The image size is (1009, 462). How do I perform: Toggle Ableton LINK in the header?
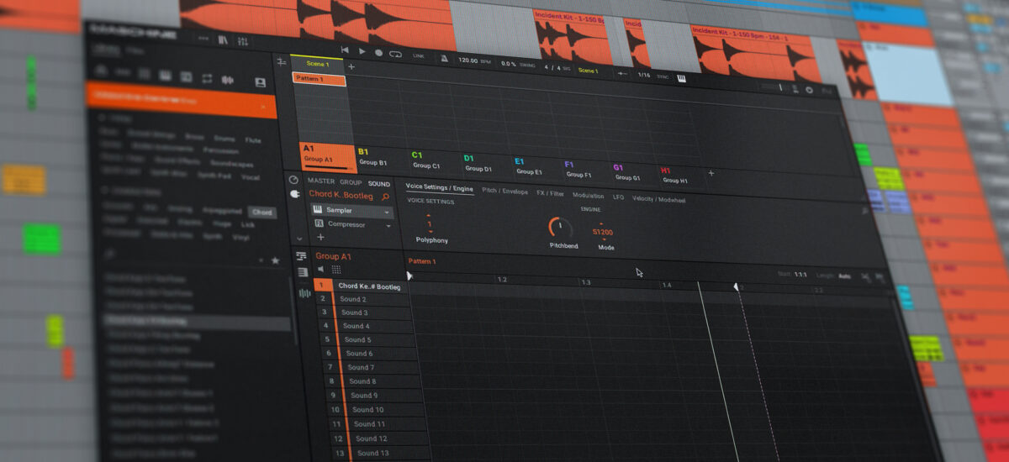pos(419,55)
